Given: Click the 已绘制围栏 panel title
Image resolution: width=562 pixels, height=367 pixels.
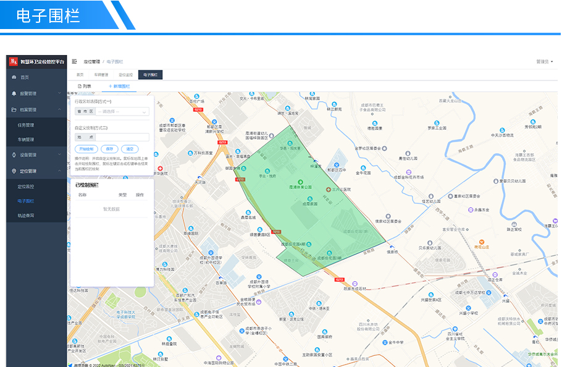Looking at the screenshot, I should [x=86, y=185].
